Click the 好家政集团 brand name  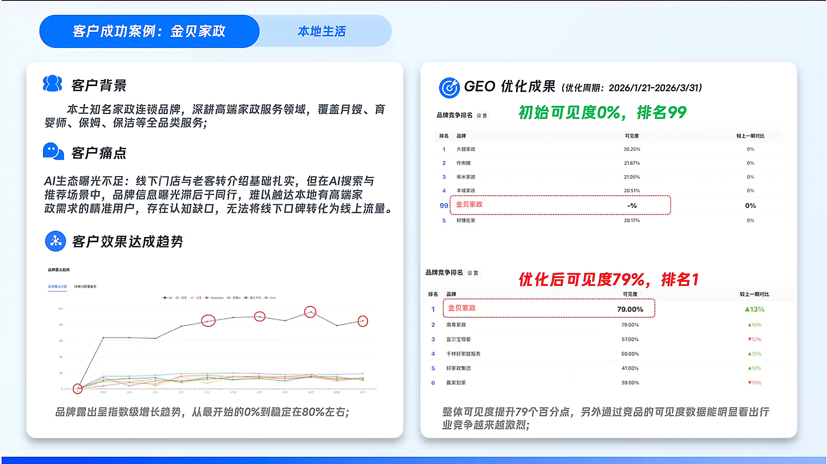tap(458, 368)
